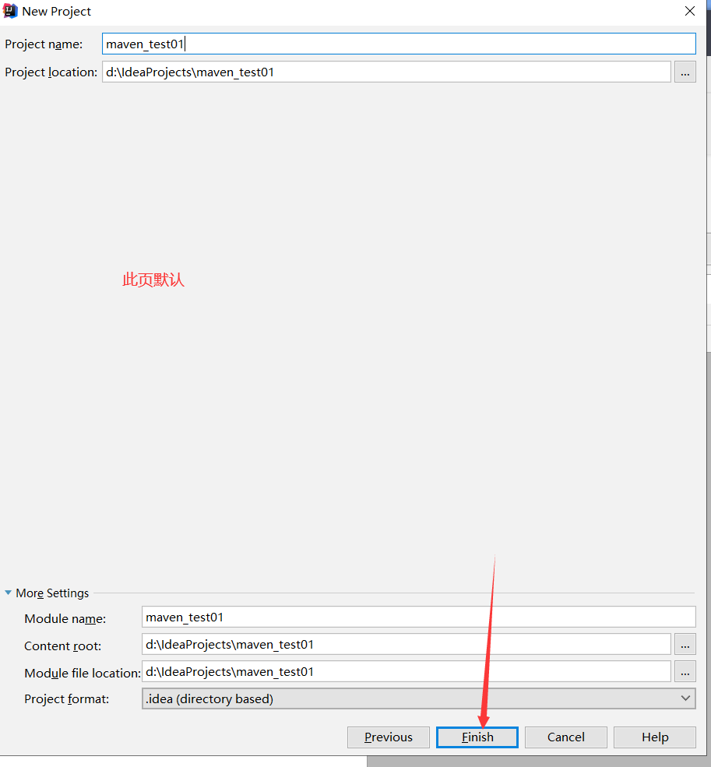Open the Project format dropdown
Viewport: 711px width, 767px height.
[419, 698]
